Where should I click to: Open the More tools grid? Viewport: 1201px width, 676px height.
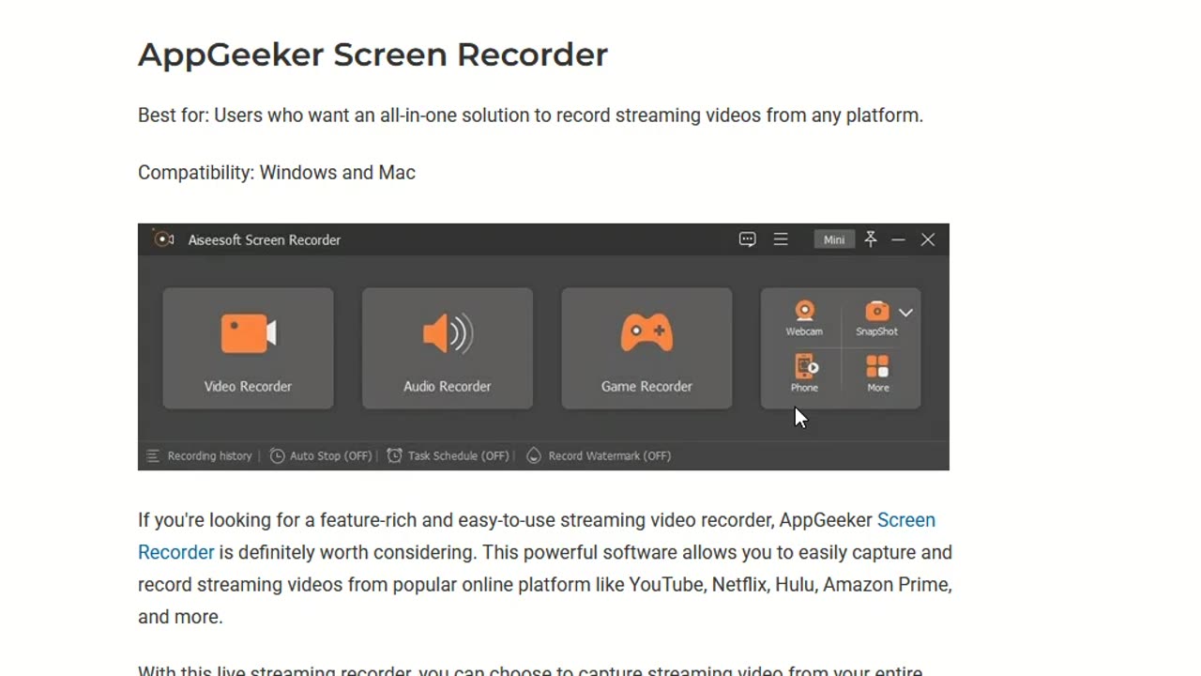877,374
